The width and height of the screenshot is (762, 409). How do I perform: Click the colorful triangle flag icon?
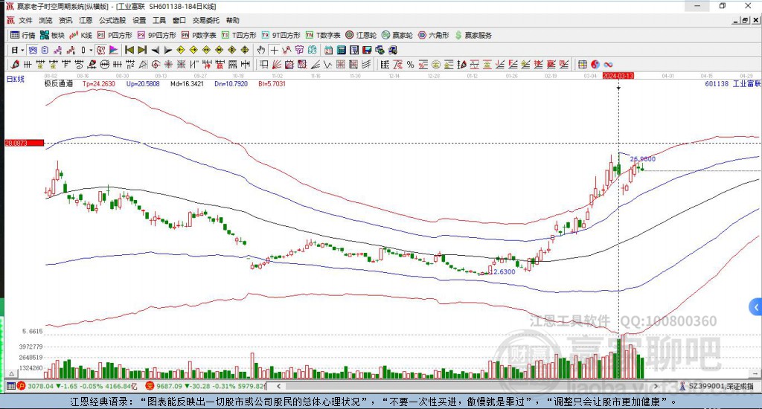point(114,50)
